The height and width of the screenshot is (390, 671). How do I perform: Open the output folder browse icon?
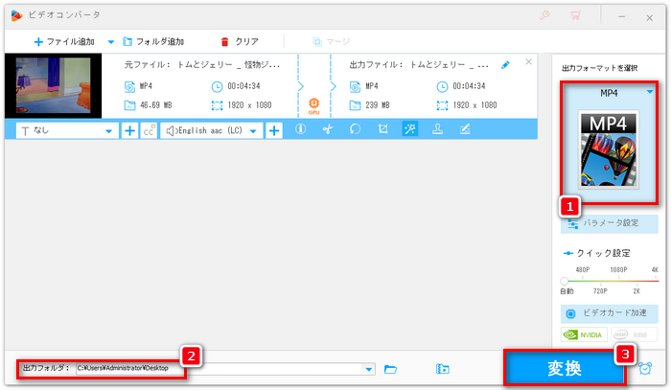pyautogui.click(x=391, y=368)
